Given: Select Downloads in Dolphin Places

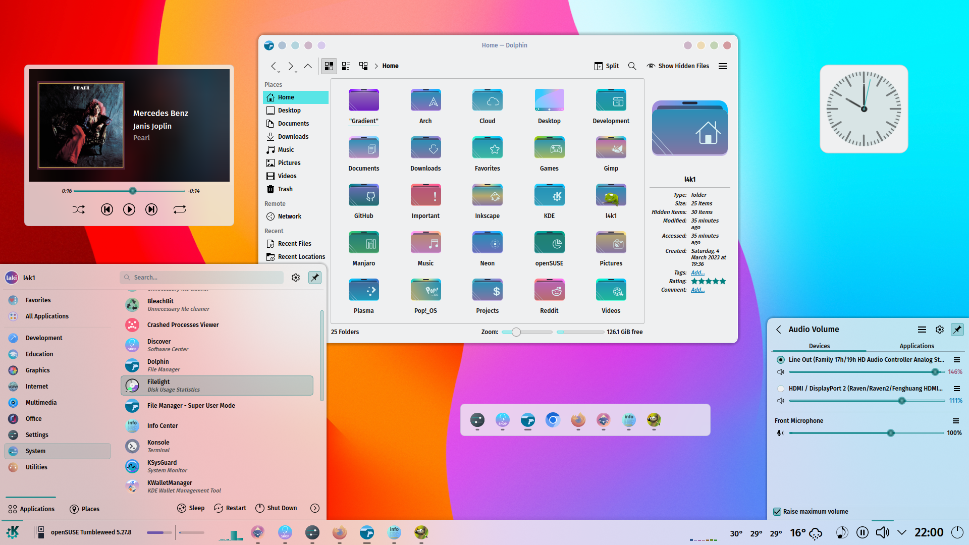Looking at the screenshot, I should [296, 137].
